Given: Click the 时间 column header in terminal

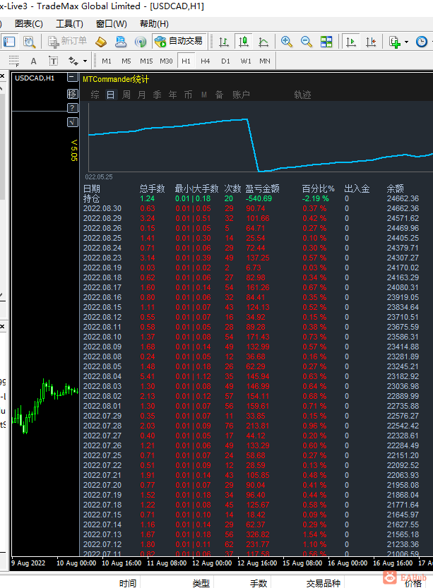Looking at the screenshot, I should click(128, 583).
